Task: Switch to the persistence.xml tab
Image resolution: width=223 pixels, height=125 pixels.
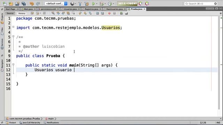Action: coord(48,9)
